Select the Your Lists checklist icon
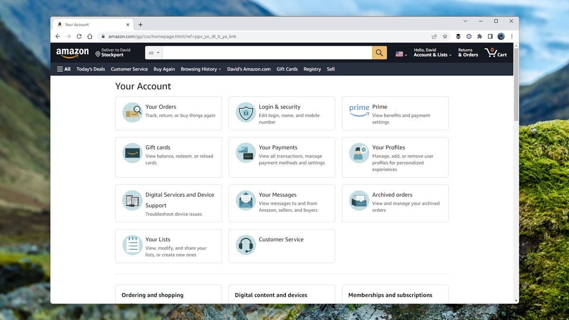This screenshot has height=320, width=569. [132, 246]
